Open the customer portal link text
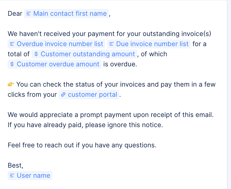231x189 pixels. tap(92, 94)
